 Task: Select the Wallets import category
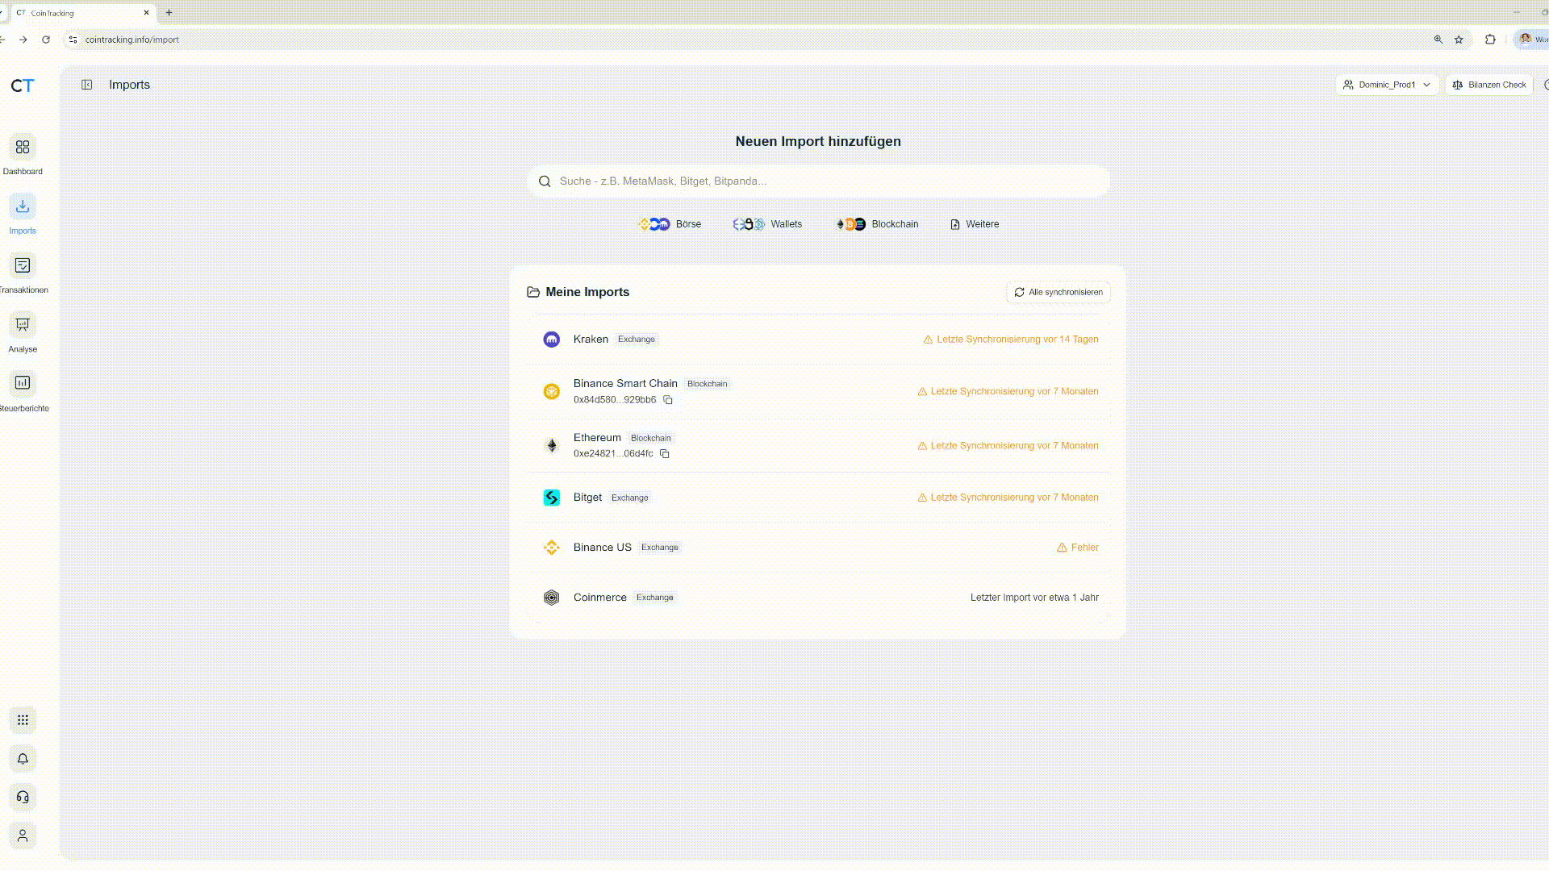[x=767, y=224]
